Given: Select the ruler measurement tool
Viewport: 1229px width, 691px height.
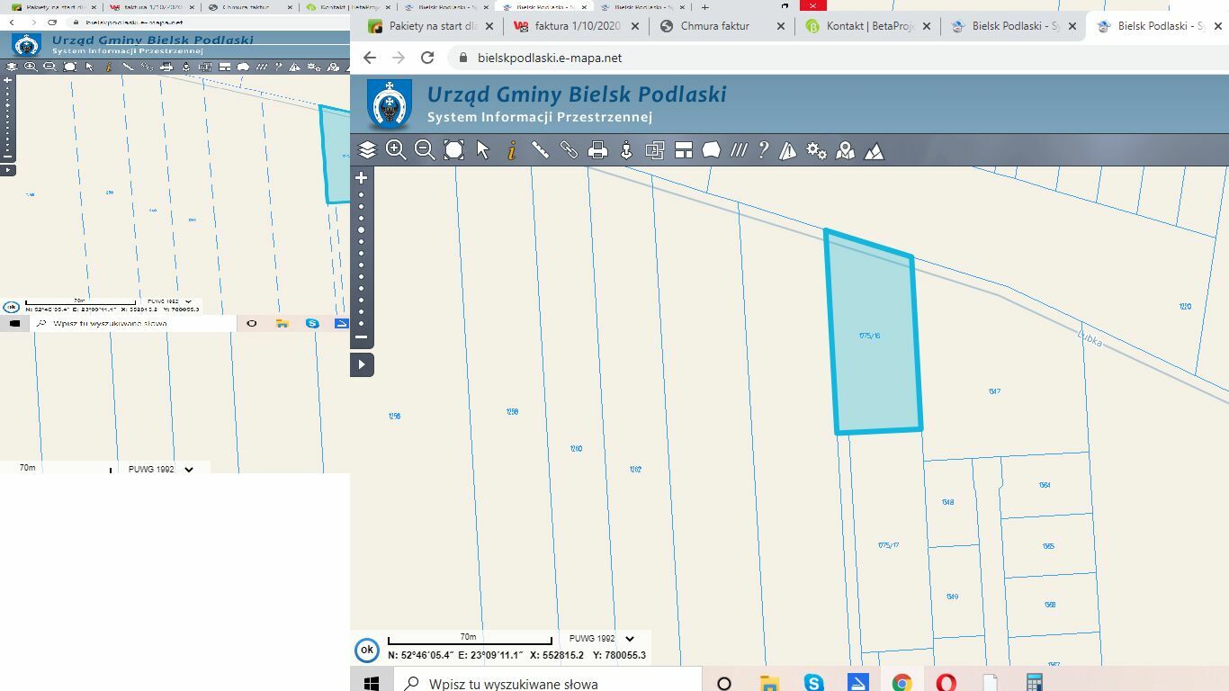Looking at the screenshot, I should (x=540, y=150).
